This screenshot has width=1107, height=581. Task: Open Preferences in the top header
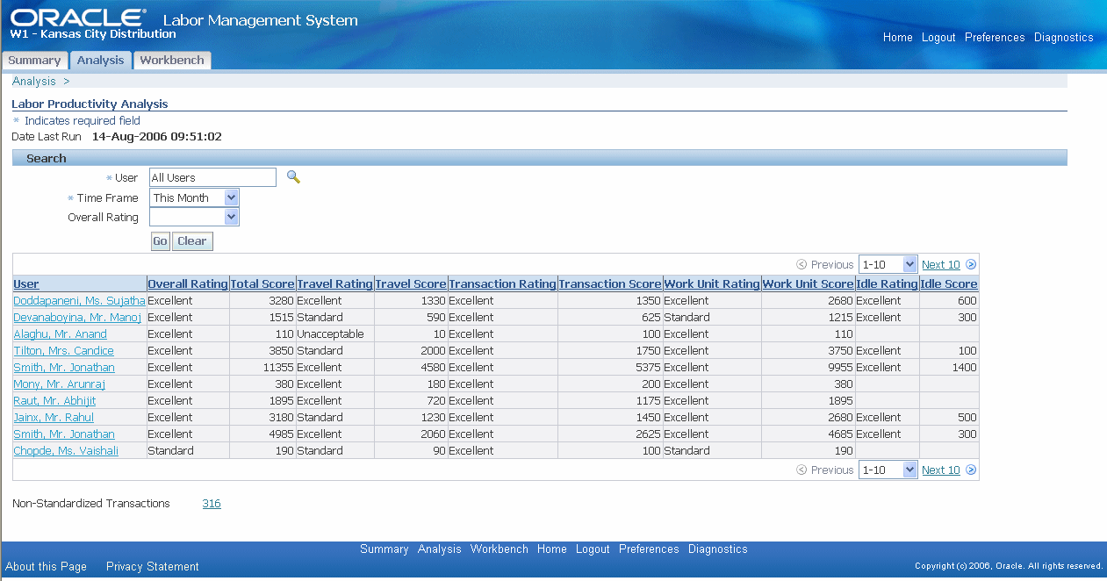995,38
